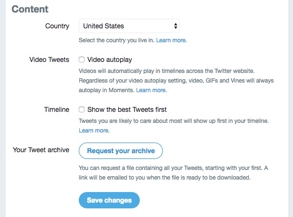Open the Country dropdown menu
Viewport: 293px width, 217px height.
[x=129, y=26]
